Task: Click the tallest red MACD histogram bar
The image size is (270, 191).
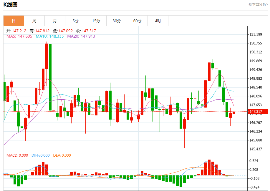Action: point(209,167)
